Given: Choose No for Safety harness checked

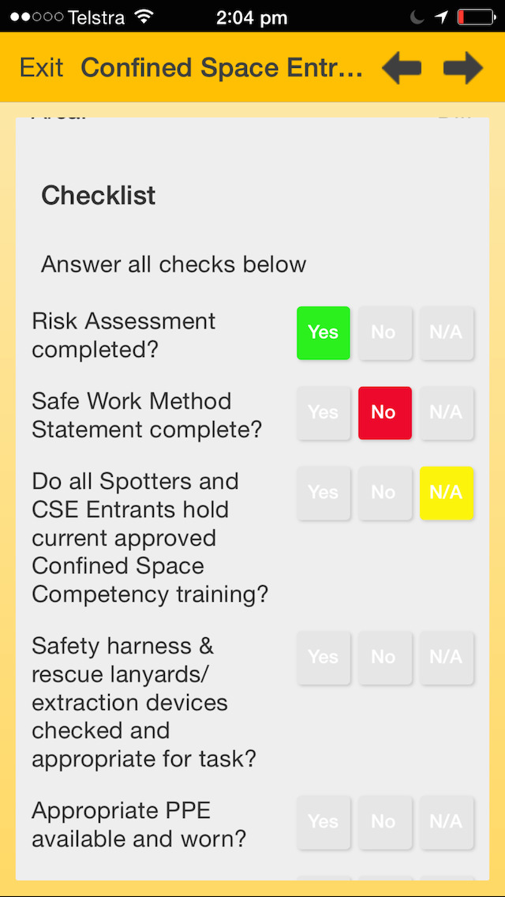Looking at the screenshot, I should click(384, 657).
